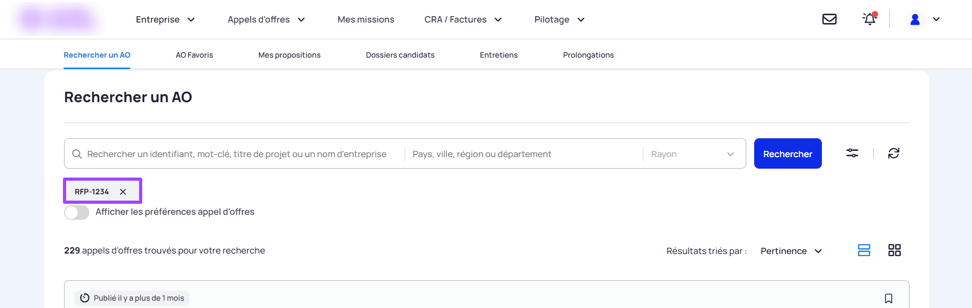Open the AO Favoris tab
This screenshot has height=308, width=972.
(x=194, y=55)
